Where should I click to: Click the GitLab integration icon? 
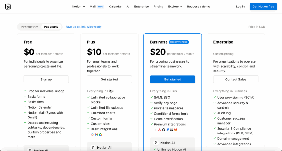point(175,130)
